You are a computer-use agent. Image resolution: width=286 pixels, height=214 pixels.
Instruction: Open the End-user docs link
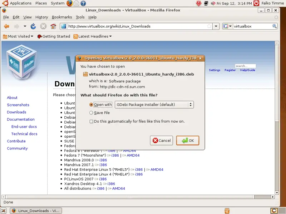pos(24,127)
